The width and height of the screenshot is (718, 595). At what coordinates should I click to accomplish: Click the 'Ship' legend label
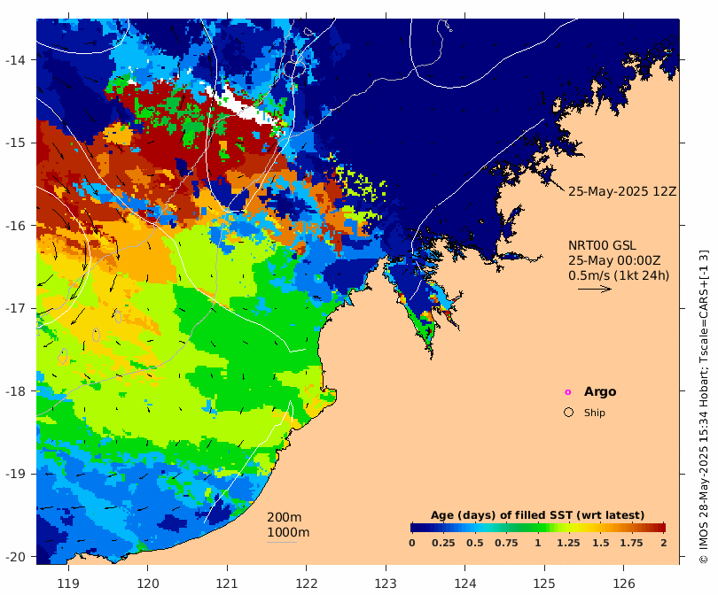coord(595,413)
